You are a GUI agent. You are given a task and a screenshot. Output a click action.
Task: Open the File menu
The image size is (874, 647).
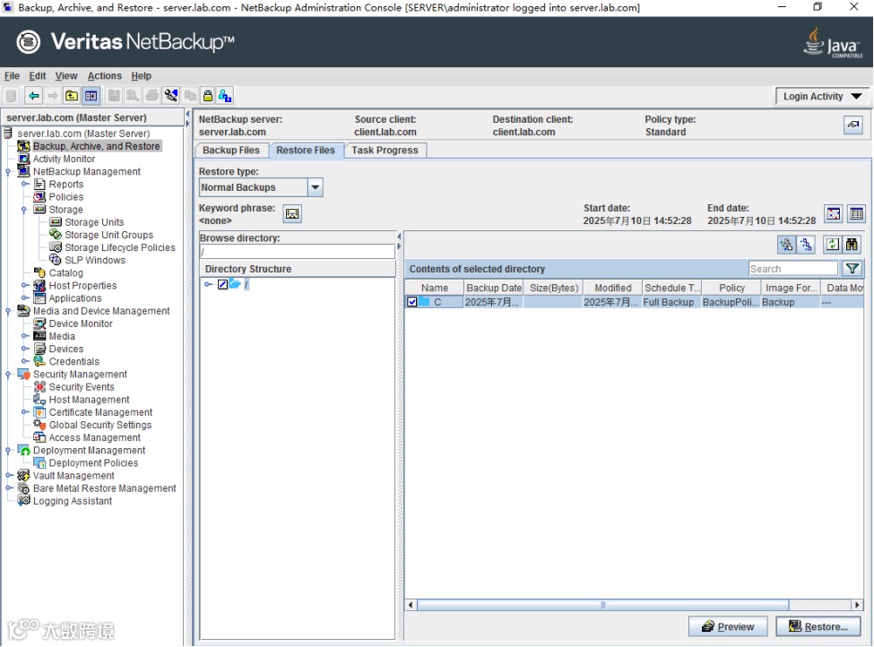click(12, 76)
